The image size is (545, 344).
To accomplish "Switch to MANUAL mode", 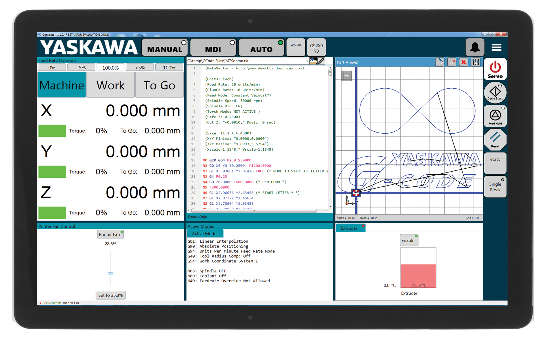I will [x=165, y=48].
